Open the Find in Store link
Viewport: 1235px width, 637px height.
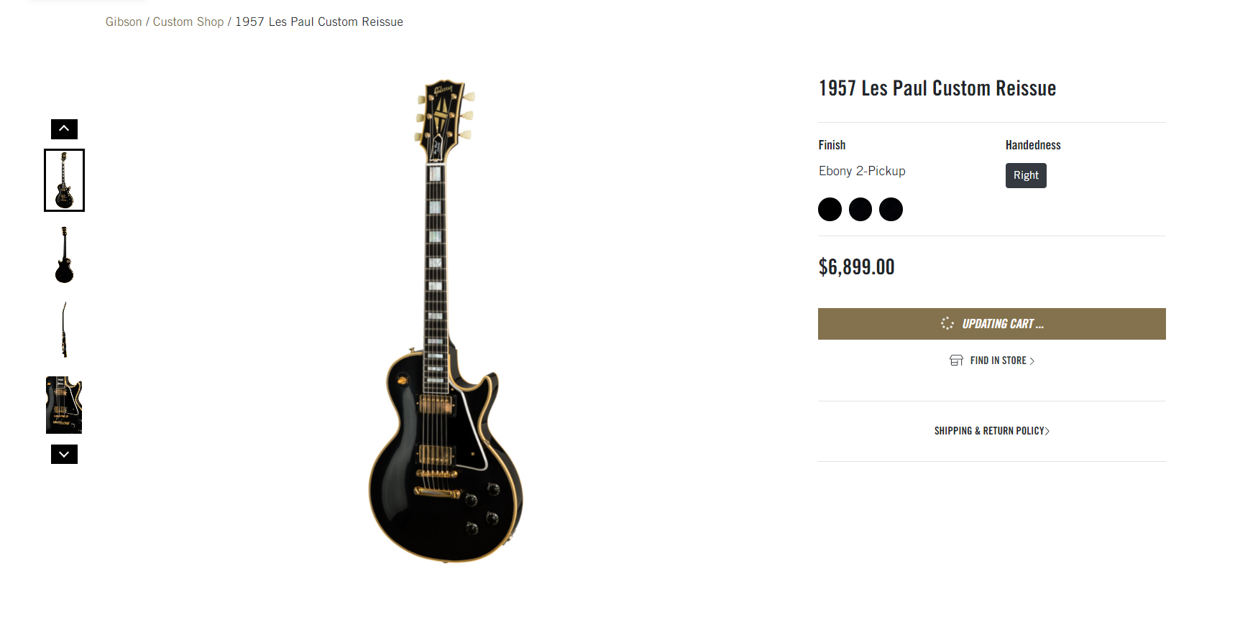pyautogui.click(x=999, y=361)
